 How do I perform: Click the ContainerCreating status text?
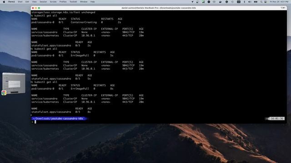click(84, 22)
